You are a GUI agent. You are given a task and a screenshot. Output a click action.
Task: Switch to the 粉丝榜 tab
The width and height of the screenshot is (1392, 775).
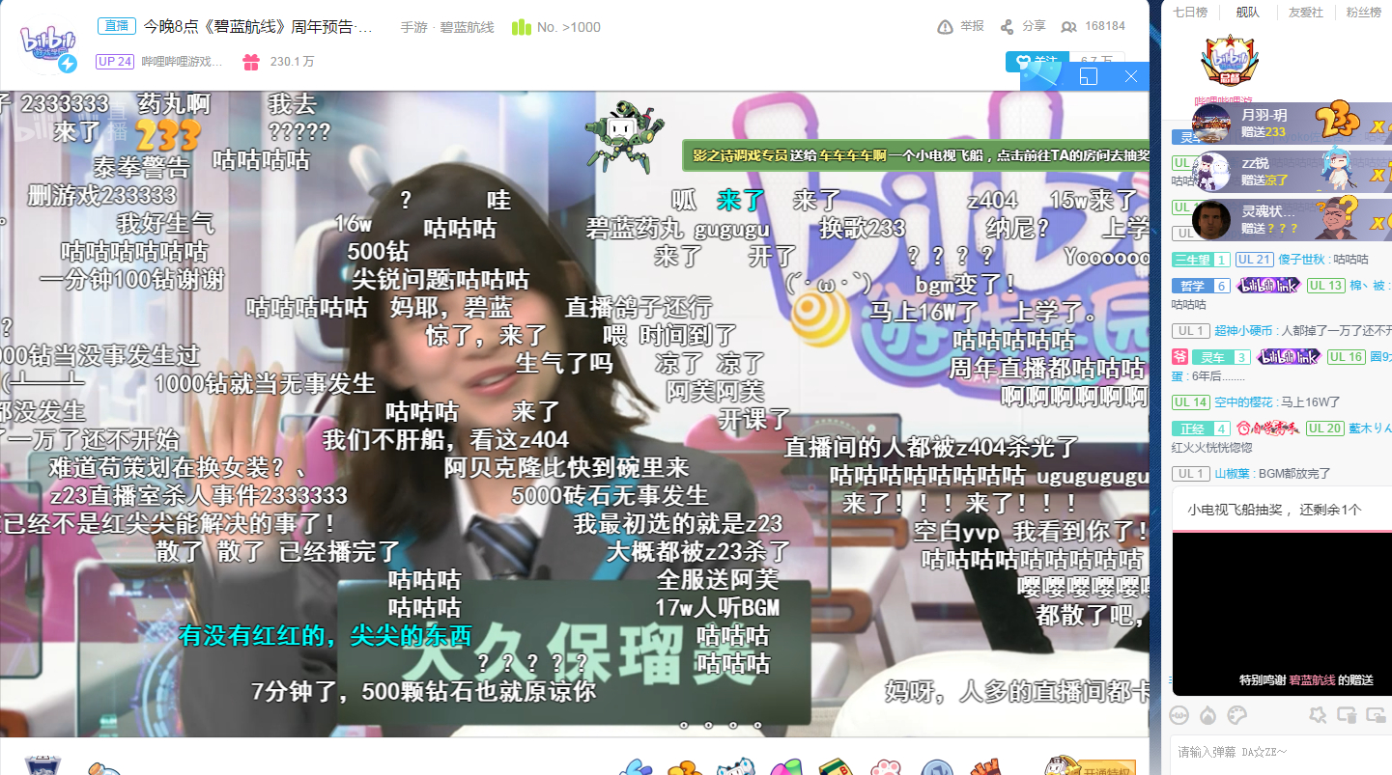tap(1363, 13)
